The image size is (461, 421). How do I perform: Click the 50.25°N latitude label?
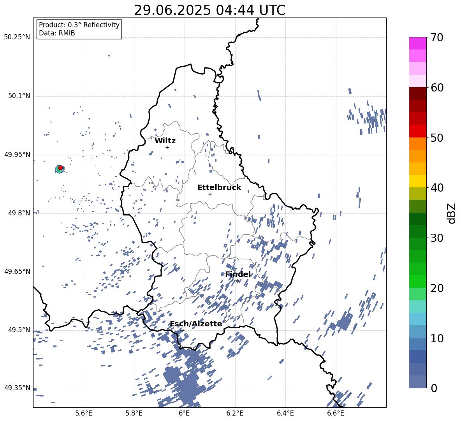17,37
